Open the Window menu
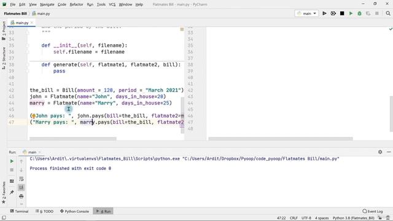This screenshot has width=393, height=221. point(125,4)
